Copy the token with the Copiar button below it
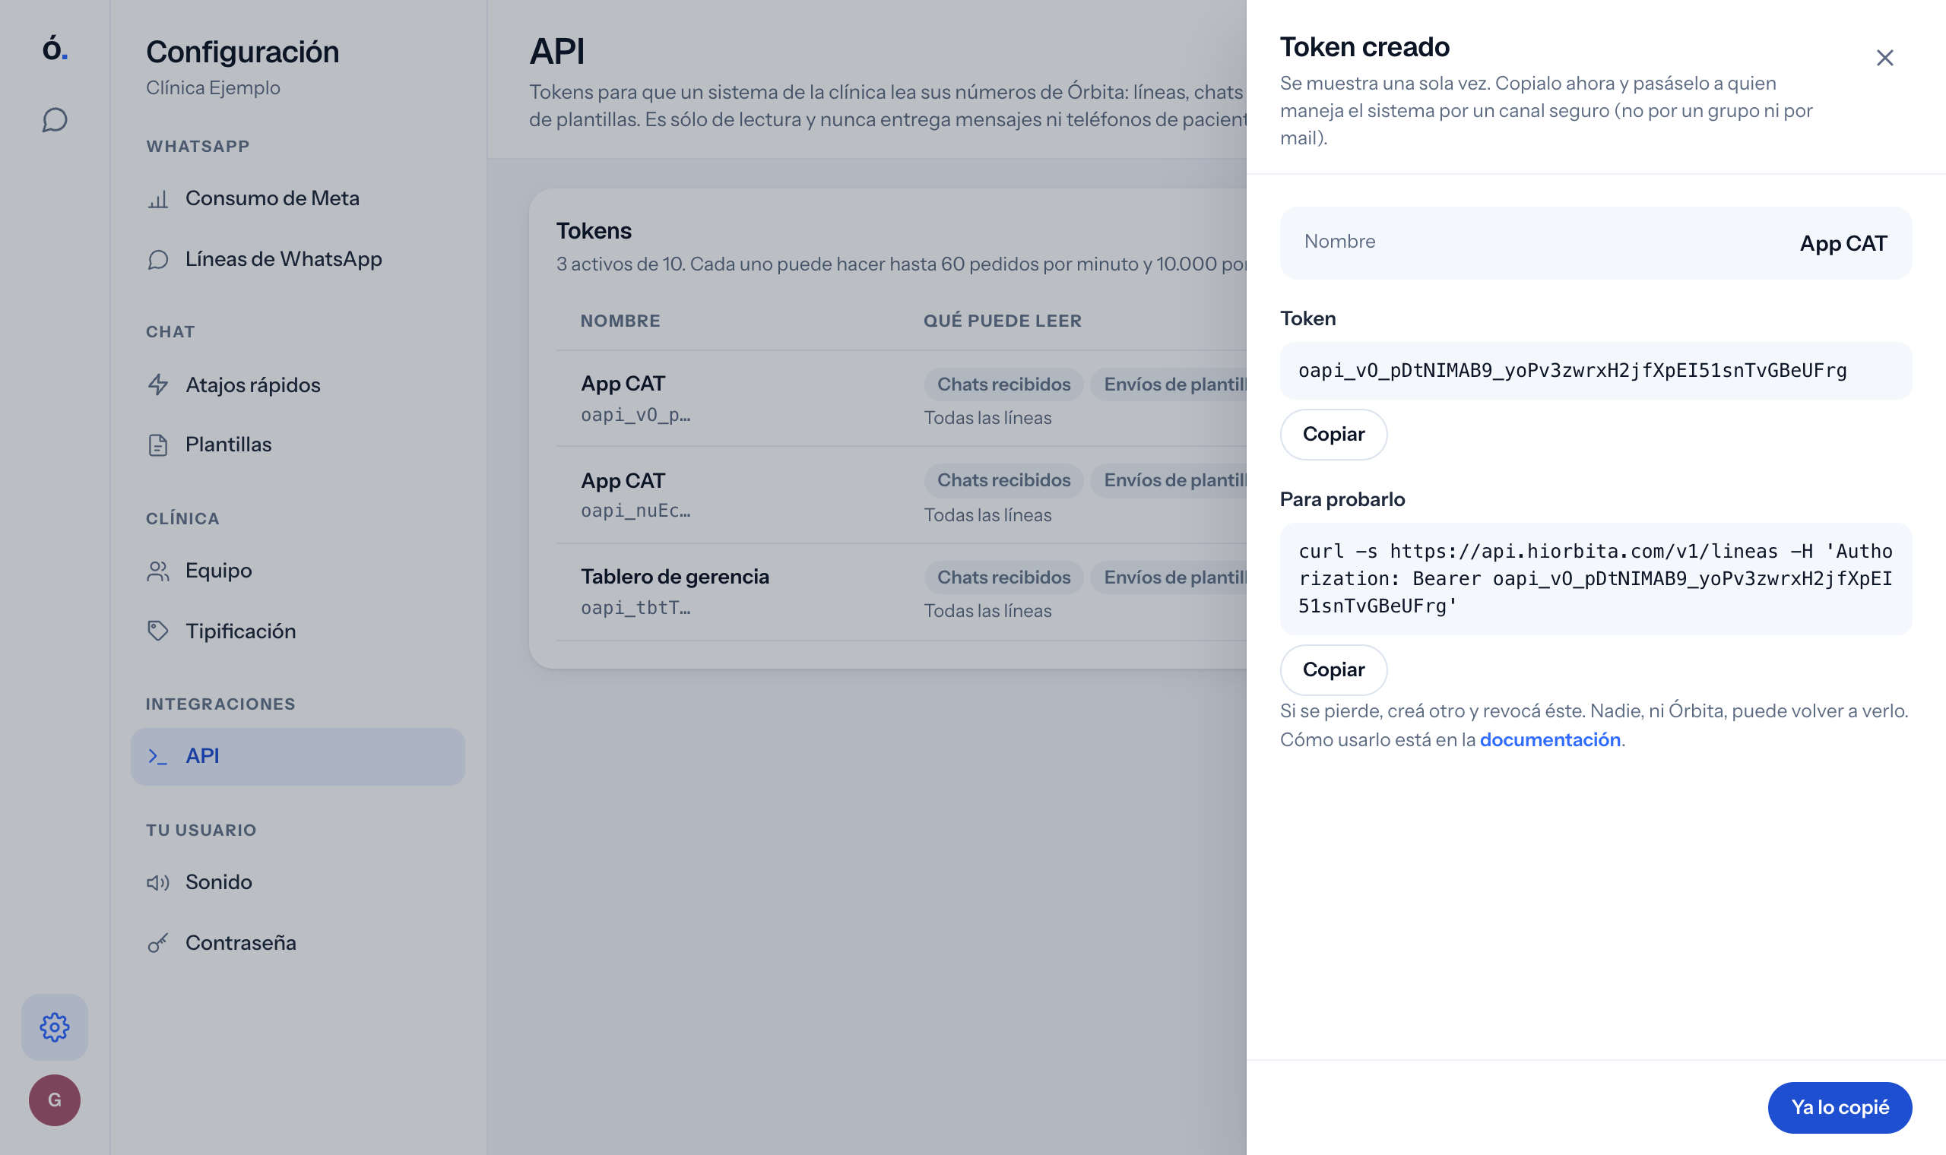This screenshot has height=1155, width=1946. click(1333, 435)
